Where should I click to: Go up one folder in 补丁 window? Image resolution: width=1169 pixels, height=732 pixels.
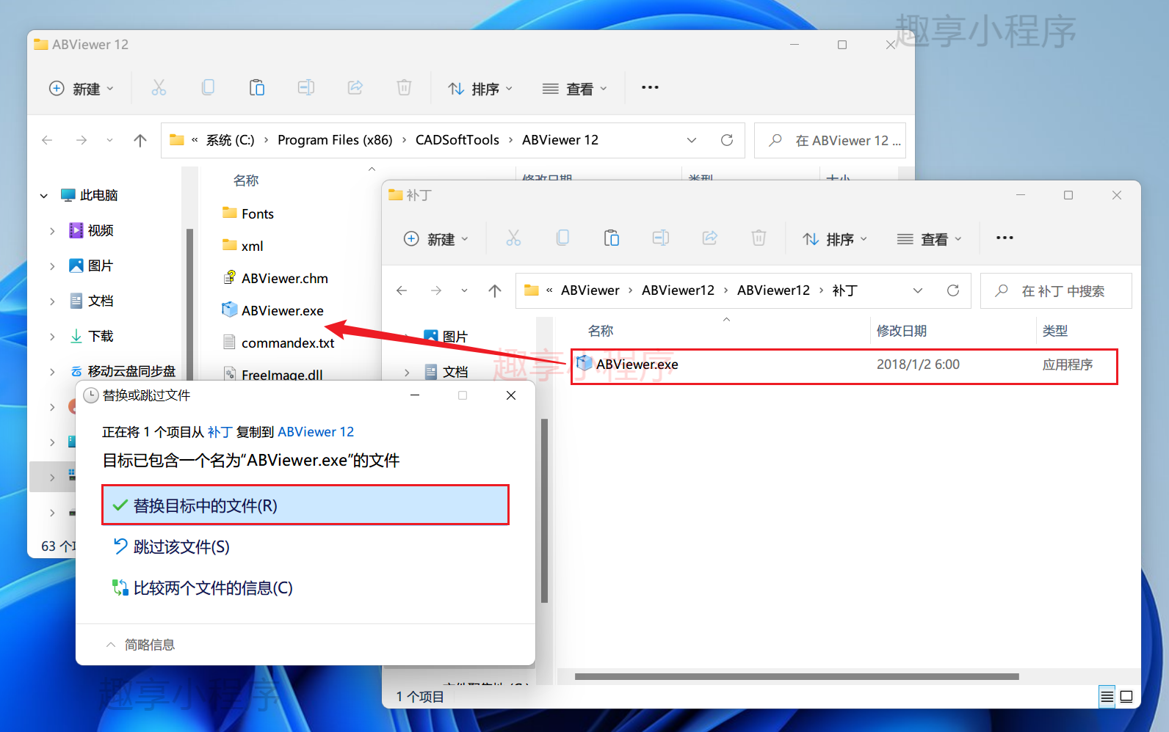tap(495, 290)
